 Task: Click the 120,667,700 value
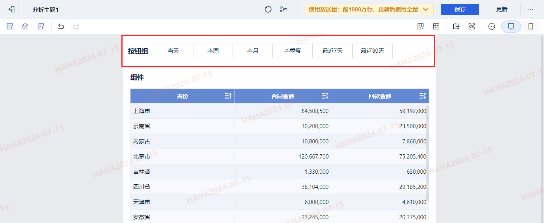click(x=314, y=157)
